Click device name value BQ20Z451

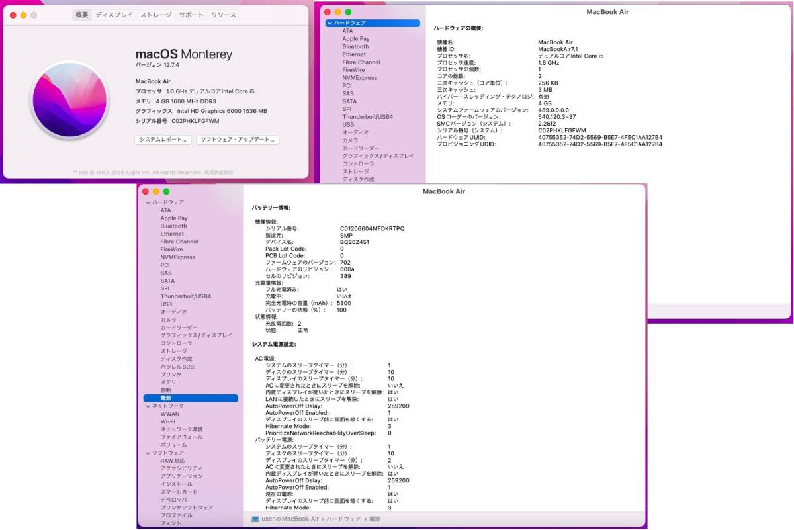pyautogui.click(x=355, y=242)
